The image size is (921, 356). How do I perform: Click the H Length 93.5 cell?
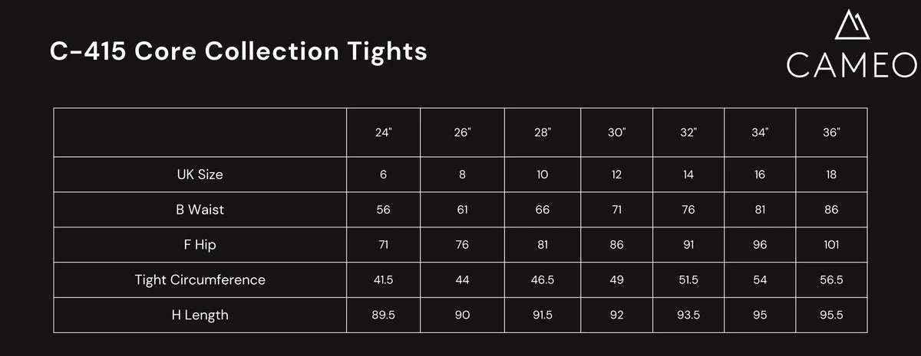point(688,315)
